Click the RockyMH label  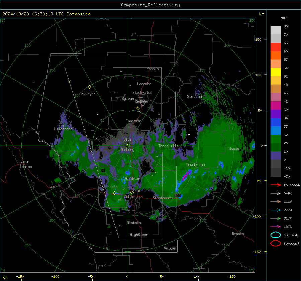tap(88, 94)
